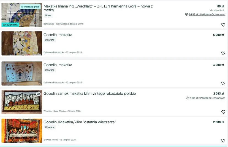Open Makatka lniana PRL Wachlarz listing title

tap(98, 8)
